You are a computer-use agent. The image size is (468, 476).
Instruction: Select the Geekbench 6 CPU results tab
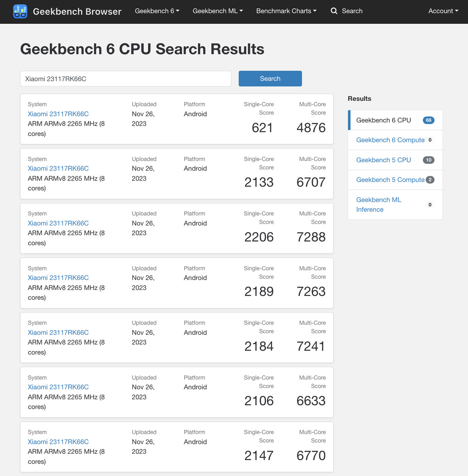point(395,120)
